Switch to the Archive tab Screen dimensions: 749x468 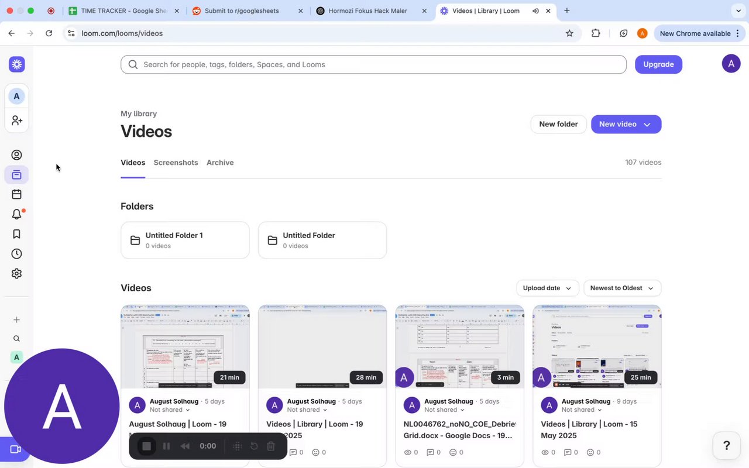[x=220, y=163]
